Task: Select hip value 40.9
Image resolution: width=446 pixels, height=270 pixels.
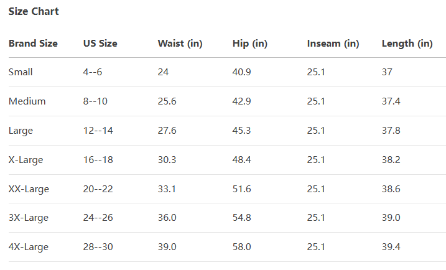Action: coord(241,72)
